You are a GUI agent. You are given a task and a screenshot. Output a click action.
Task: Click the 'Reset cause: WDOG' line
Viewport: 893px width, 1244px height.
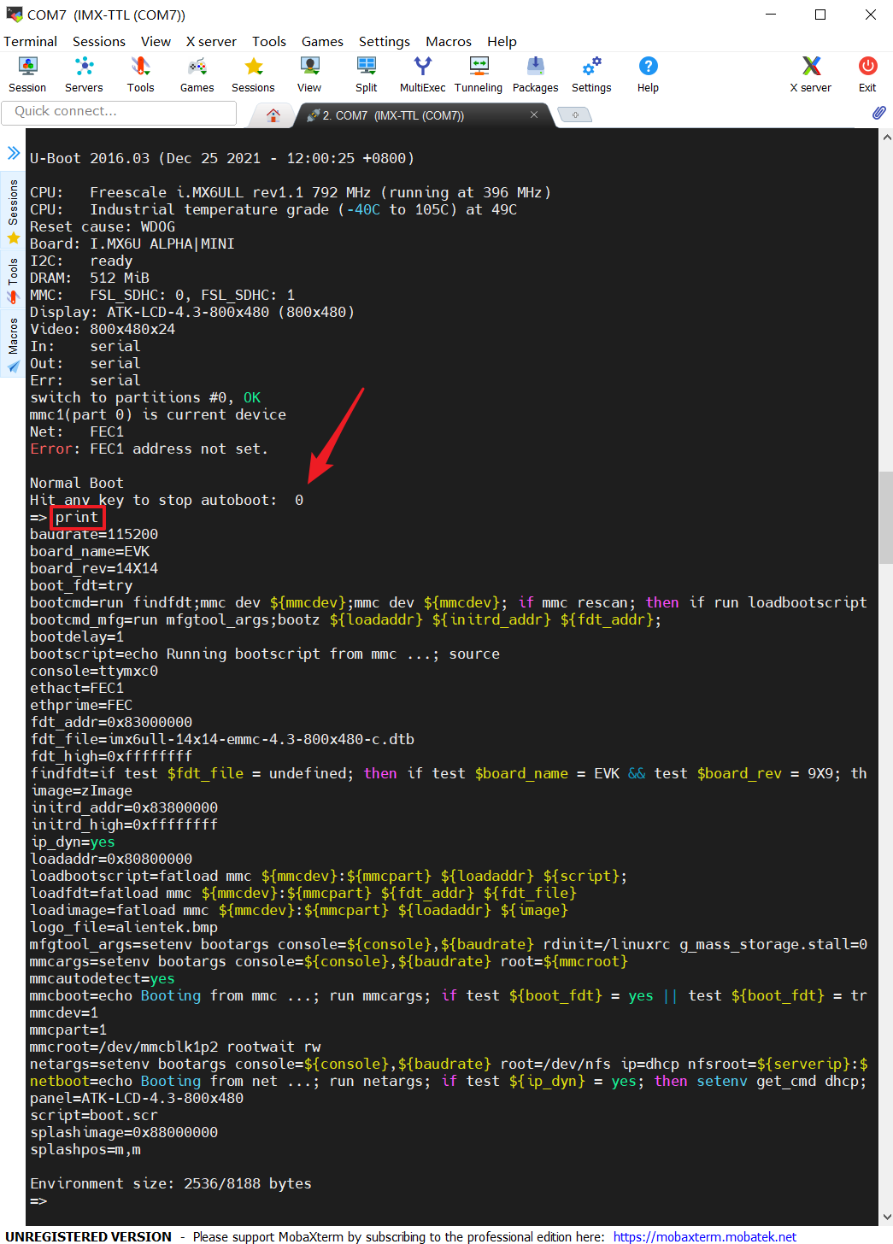pos(103,226)
